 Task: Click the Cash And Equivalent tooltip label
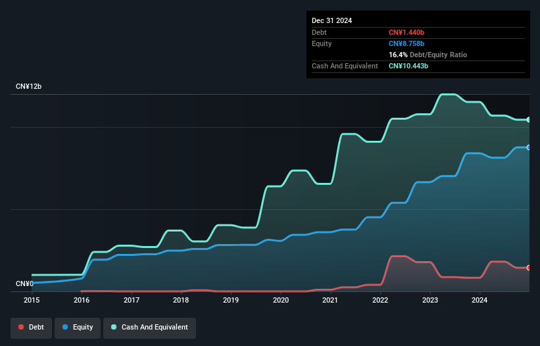345,66
